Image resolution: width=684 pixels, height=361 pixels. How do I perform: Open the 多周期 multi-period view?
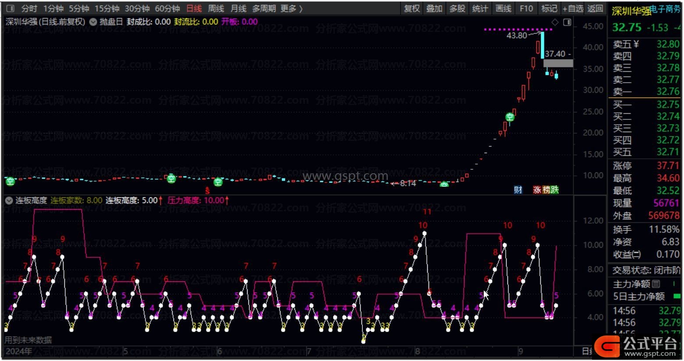(x=264, y=8)
